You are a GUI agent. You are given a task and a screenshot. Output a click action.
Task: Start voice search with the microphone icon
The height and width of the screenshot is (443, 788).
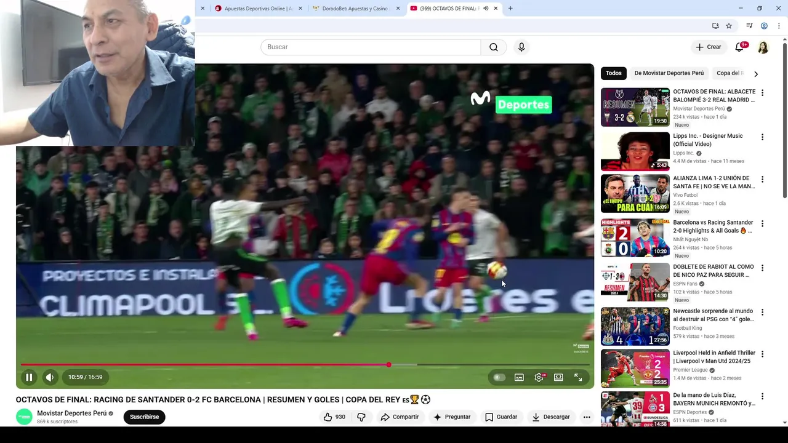click(521, 47)
